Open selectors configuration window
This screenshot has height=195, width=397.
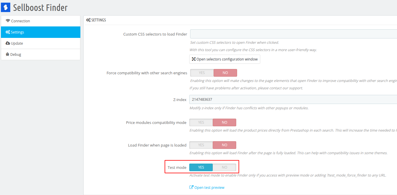225,59
